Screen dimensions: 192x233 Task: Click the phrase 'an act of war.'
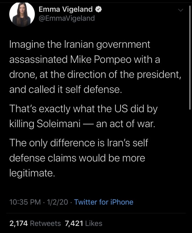click(126, 124)
